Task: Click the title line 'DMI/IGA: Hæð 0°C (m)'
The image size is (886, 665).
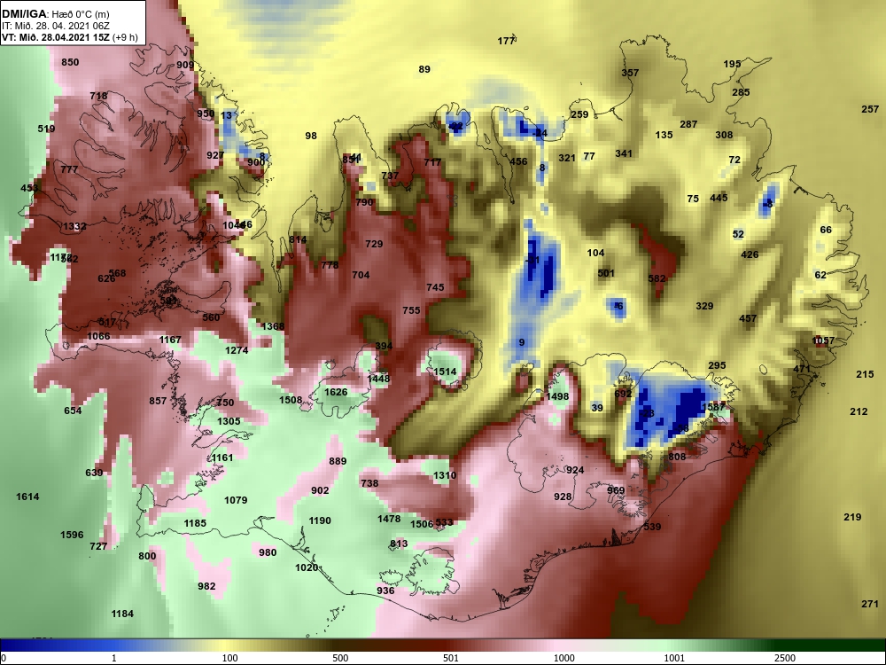Action: (x=55, y=15)
